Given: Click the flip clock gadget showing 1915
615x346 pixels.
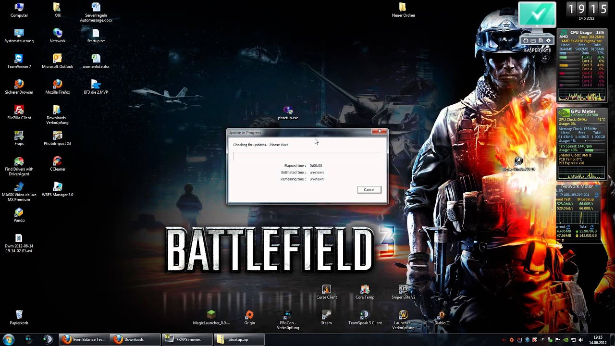Looking at the screenshot, I should pyautogui.click(x=587, y=9).
